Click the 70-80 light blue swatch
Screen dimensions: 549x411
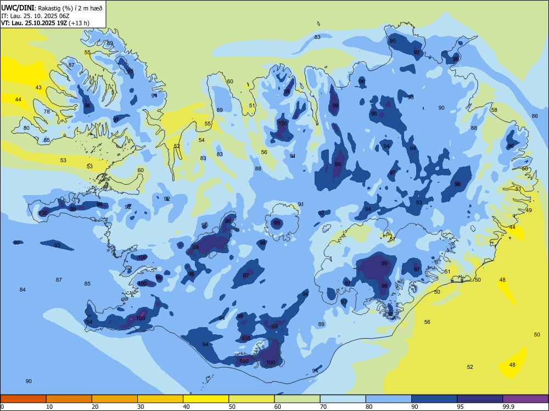tap(343, 399)
